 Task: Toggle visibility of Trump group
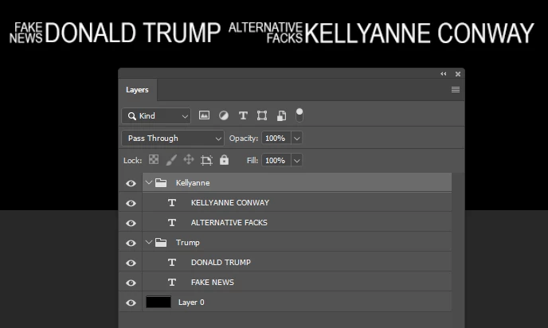click(x=131, y=243)
